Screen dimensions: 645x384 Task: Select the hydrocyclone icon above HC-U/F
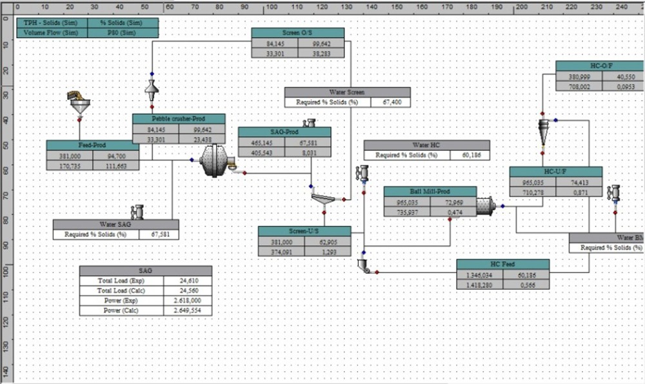click(544, 132)
